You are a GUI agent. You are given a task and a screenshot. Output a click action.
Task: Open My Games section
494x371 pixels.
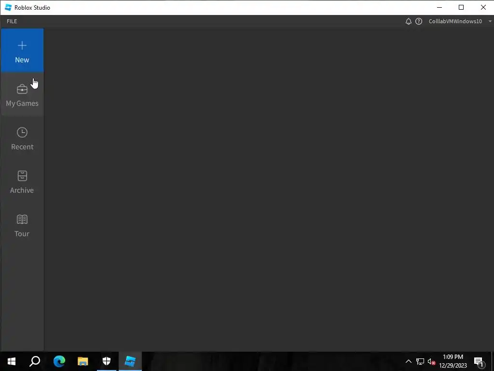(22, 94)
